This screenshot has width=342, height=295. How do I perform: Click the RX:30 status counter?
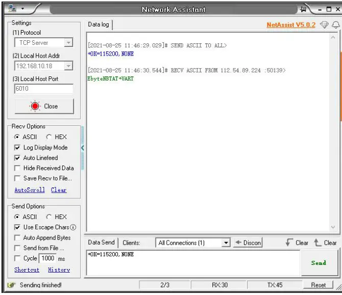219,285
